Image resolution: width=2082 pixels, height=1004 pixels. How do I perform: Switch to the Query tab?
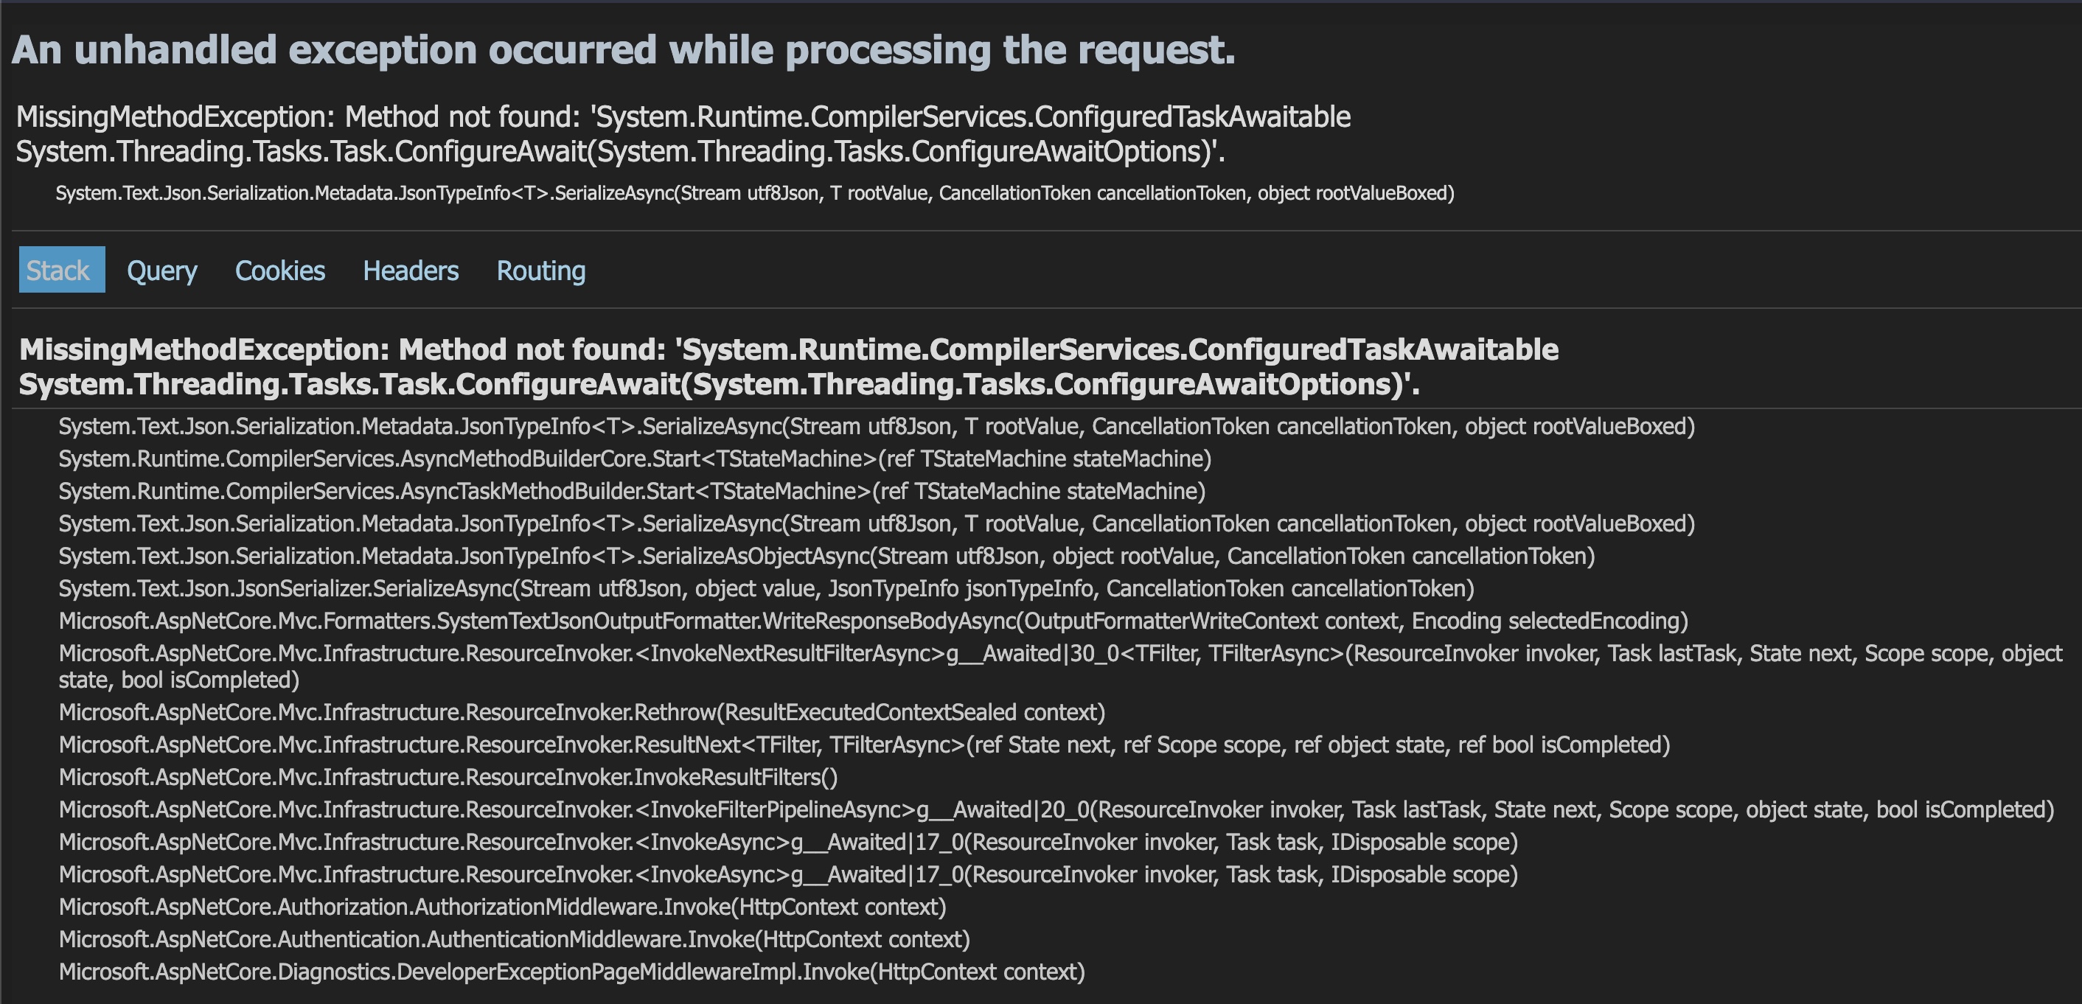[x=161, y=270]
